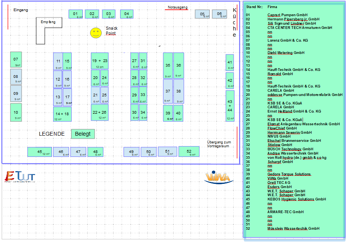Click Caprari Pumpen GmbH in list
Viewport: 348px width, 244px height.
click(x=288, y=15)
